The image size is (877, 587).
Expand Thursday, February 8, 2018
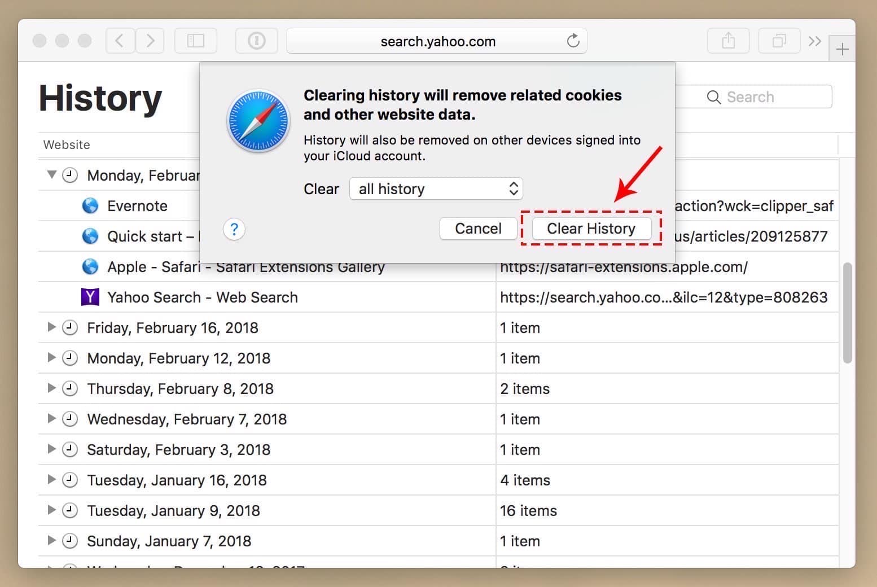[x=51, y=388]
